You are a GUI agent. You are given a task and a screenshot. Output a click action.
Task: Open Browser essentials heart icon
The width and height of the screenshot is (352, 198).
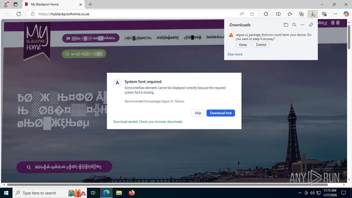coord(324,14)
